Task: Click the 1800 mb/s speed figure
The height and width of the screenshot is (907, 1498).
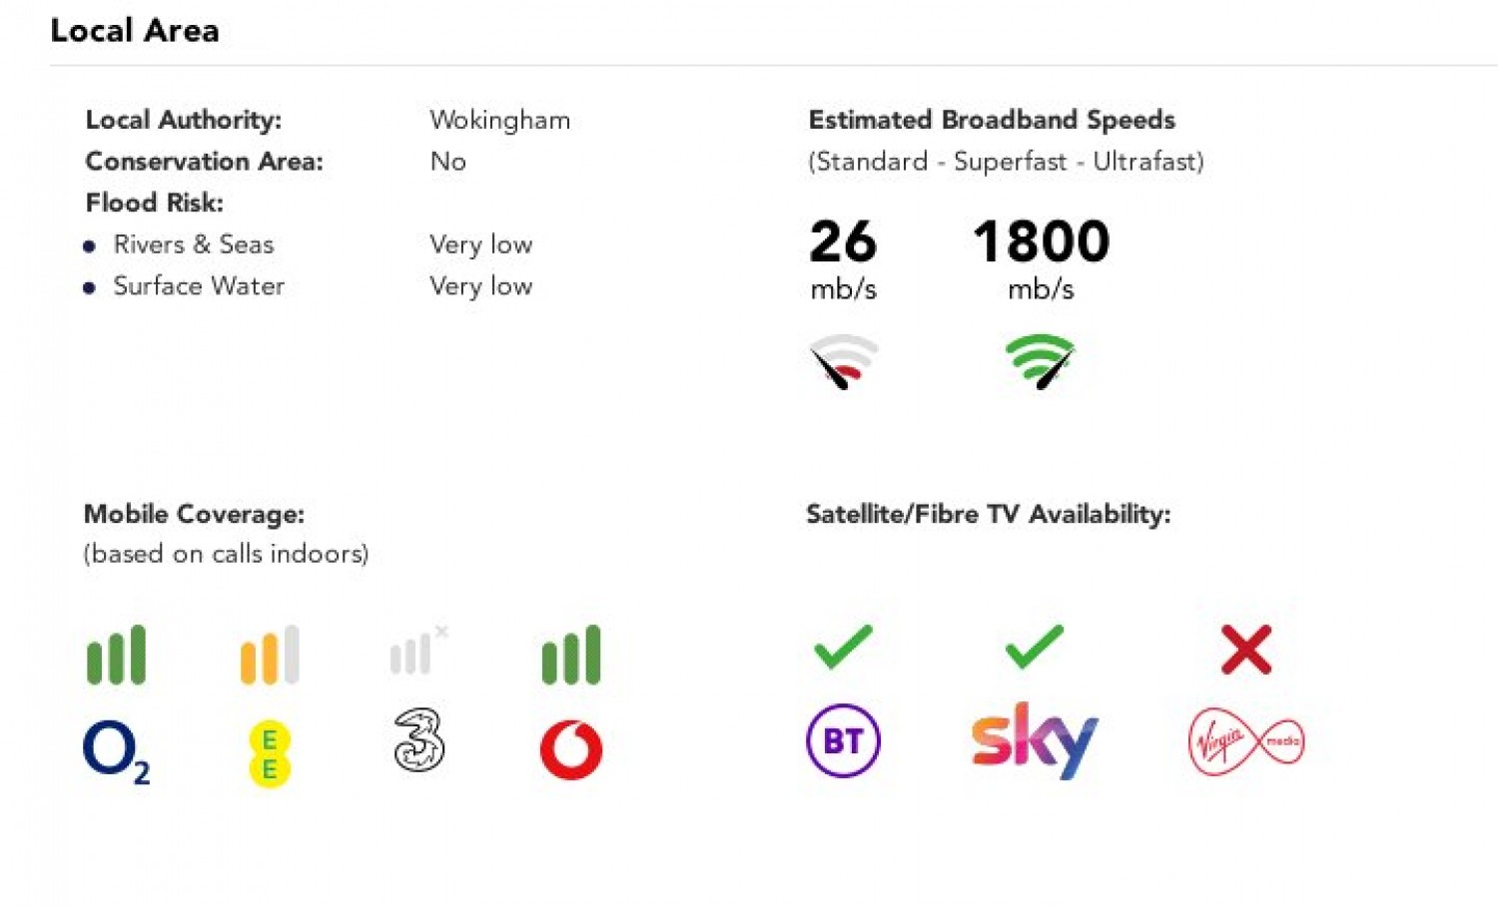Action: point(1041,242)
